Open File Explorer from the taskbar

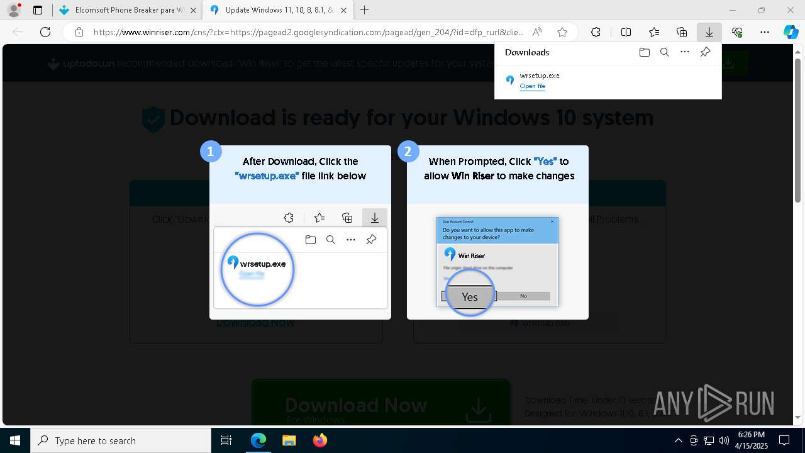pos(289,440)
